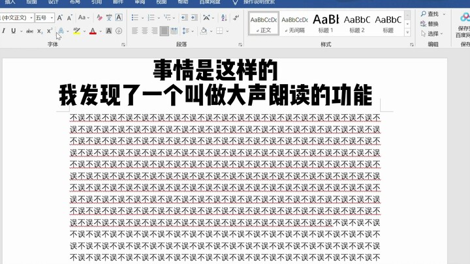Image resolution: width=470 pixels, height=264 pixels.
Task: Apply the 标题 1 heading style
Action: click(326, 23)
